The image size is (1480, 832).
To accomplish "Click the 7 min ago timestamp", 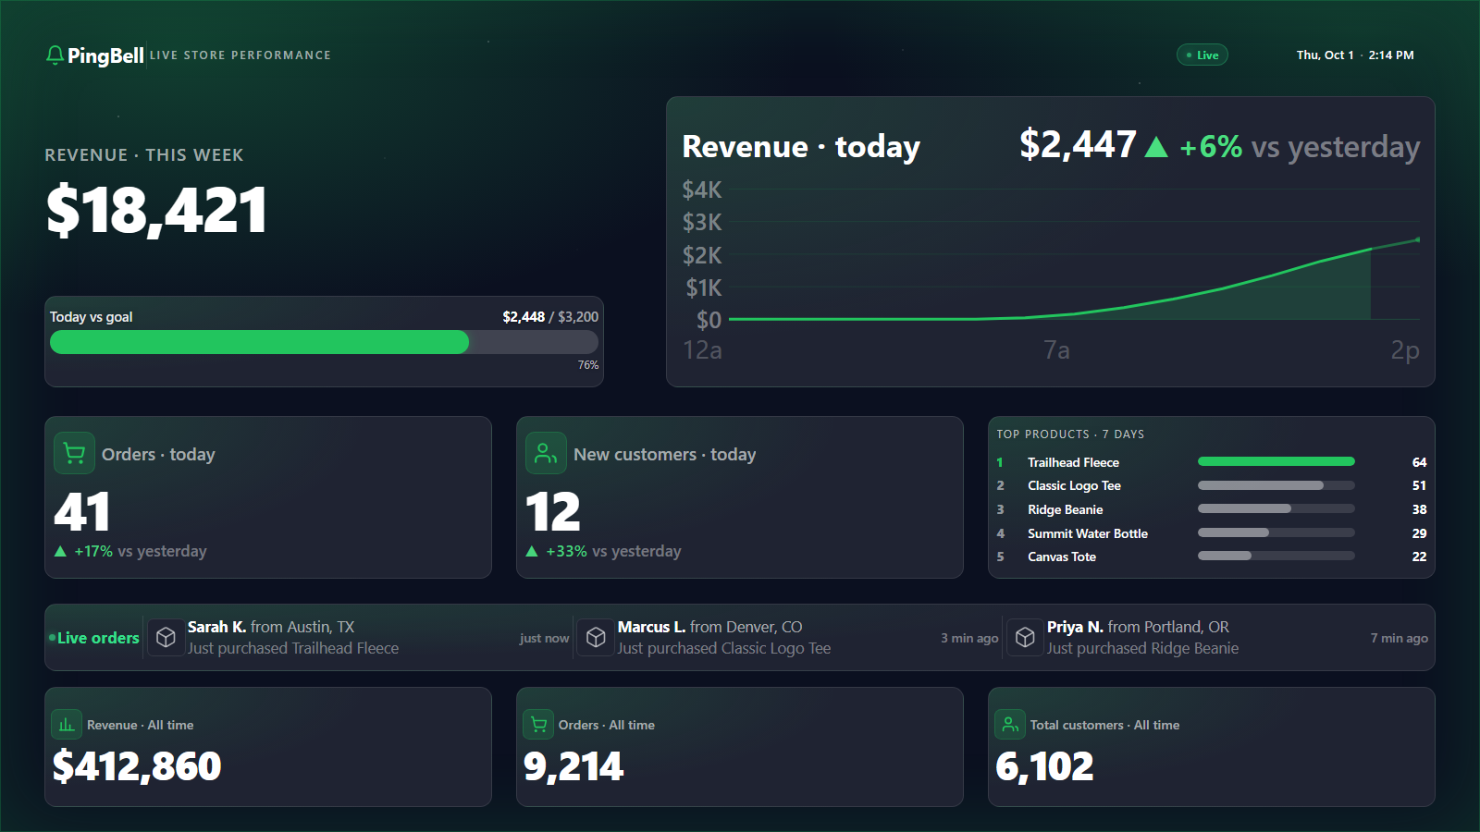I will click(1399, 638).
